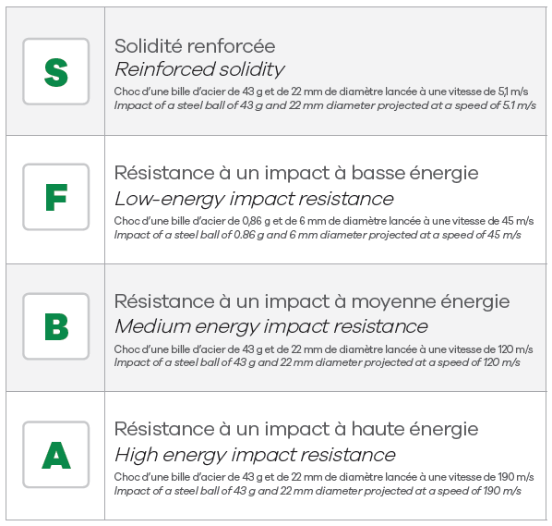Click the green A icon box
Image resolution: width=552 pixels, height=526 pixels.
pos(56,455)
